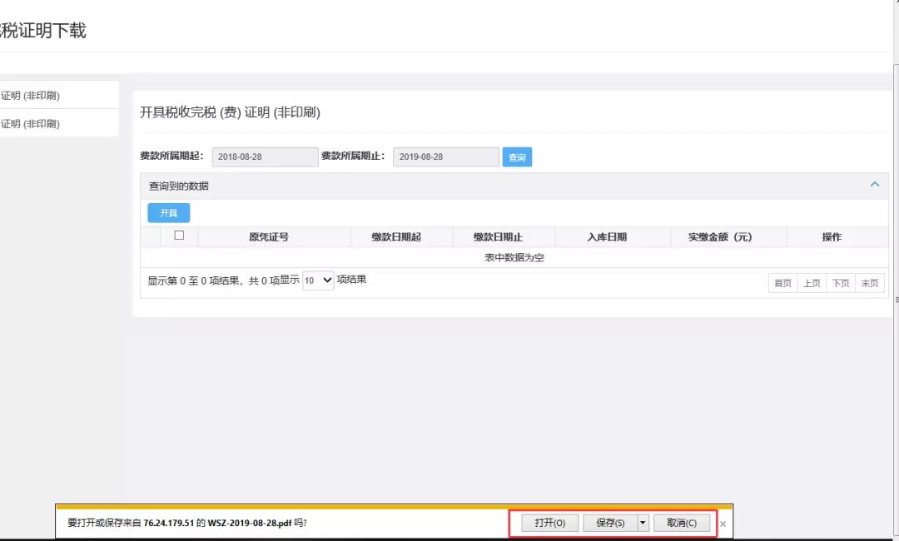Click the 费款所属期起 start date field

pos(265,157)
